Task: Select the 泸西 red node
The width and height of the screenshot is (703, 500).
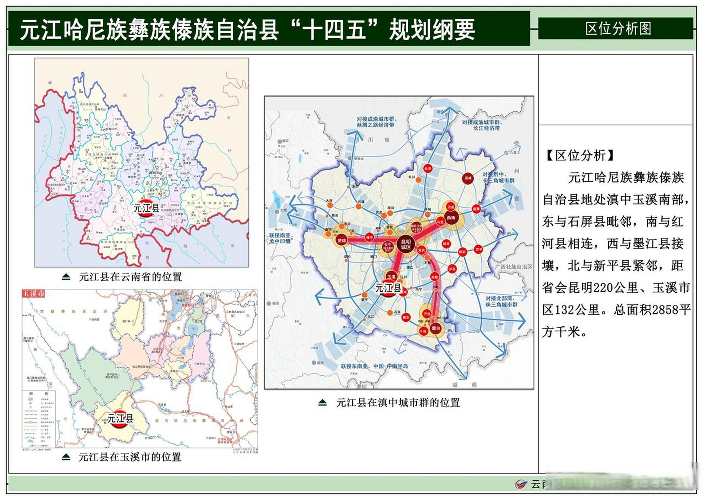Action: point(452,269)
